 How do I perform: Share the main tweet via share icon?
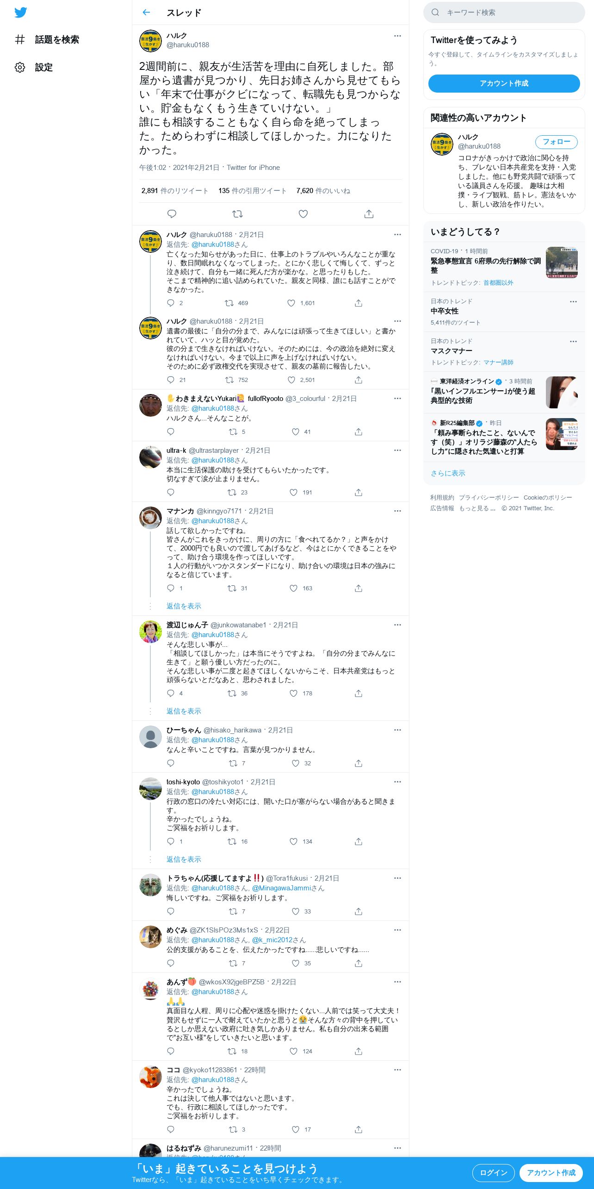tap(369, 214)
